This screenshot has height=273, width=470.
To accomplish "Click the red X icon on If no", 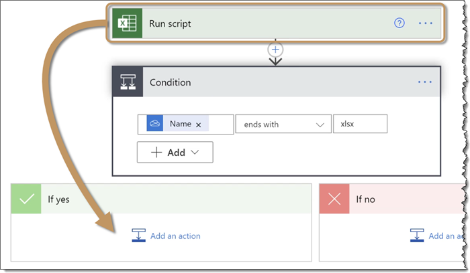I will coord(334,199).
